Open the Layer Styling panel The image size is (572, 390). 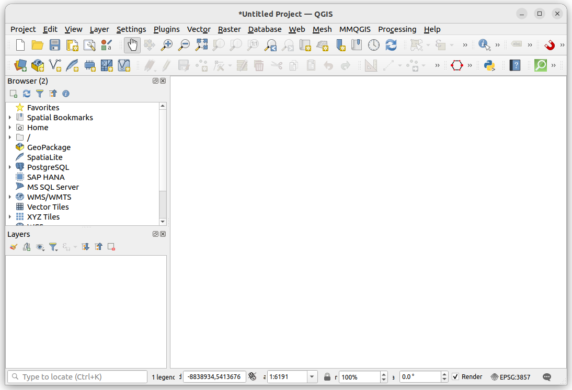13,246
